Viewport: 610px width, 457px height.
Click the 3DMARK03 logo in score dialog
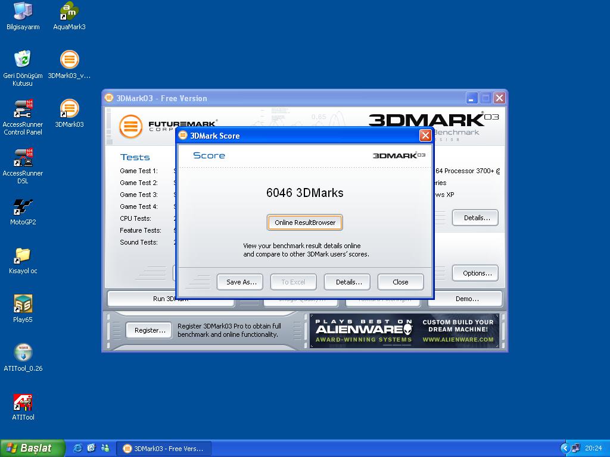click(399, 155)
